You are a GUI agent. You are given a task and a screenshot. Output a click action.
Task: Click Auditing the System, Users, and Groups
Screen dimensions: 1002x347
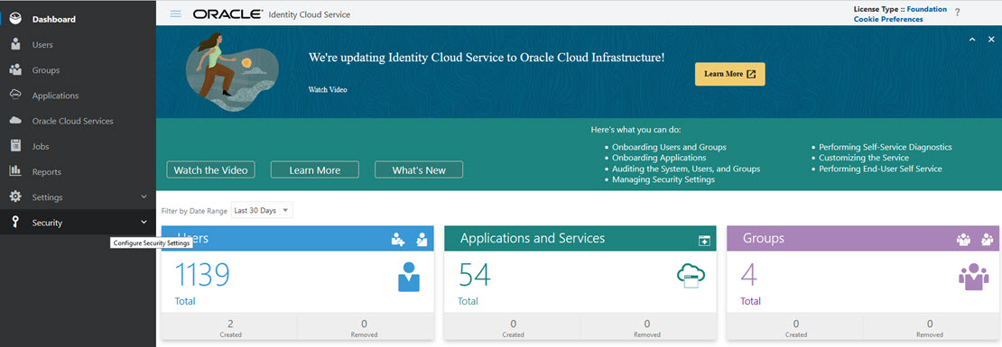pos(686,169)
